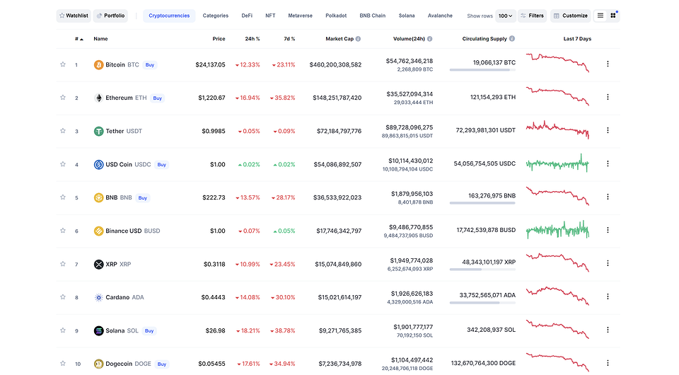Open the Metaverse tab

(x=300, y=16)
